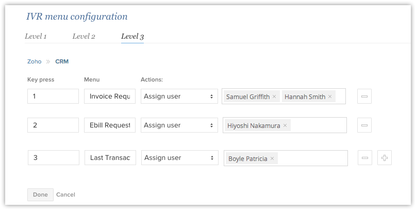Image resolution: width=416 pixels, height=210 pixels.
Task: Add a new row with plus icon
Action: coord(384,158)
